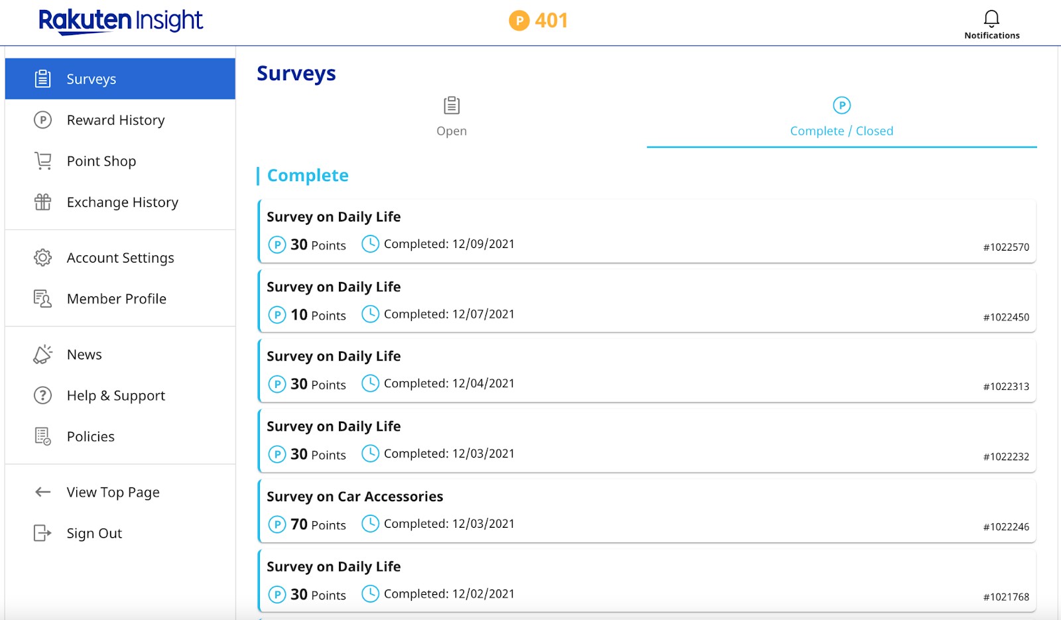Click the 10 Points value
The width and height of the screenshot is (1061, 620).
coord(318,315)
